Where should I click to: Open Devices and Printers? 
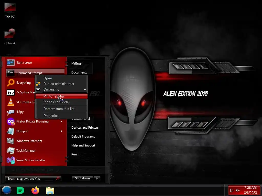(85, 128)
